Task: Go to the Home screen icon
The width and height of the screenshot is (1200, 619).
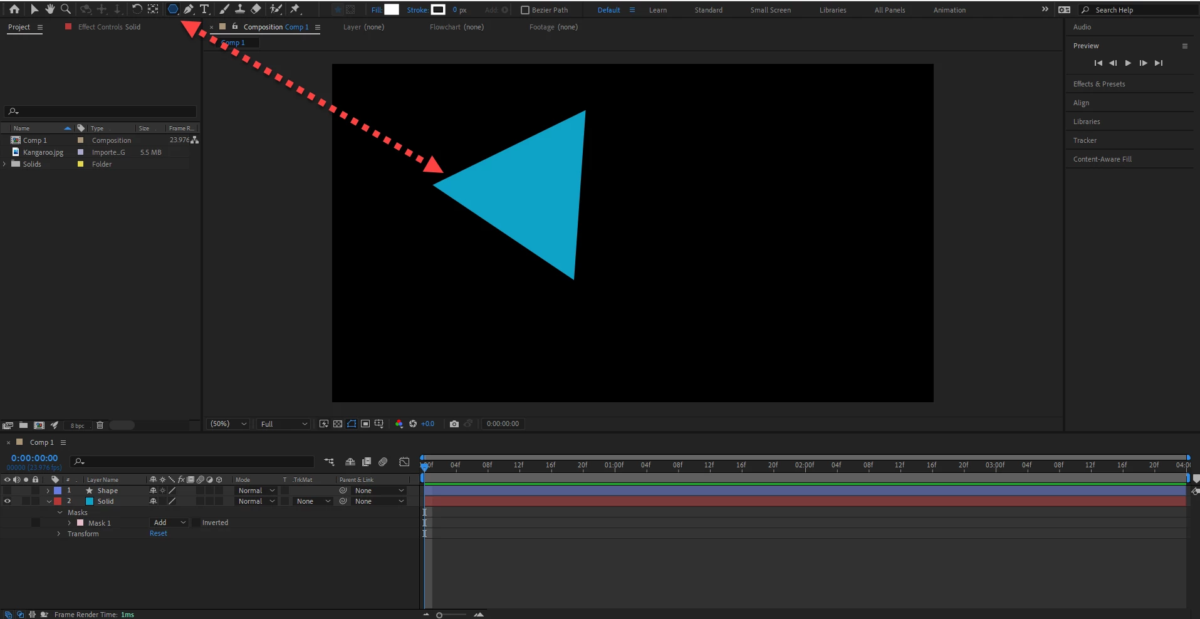Action: 14,9
